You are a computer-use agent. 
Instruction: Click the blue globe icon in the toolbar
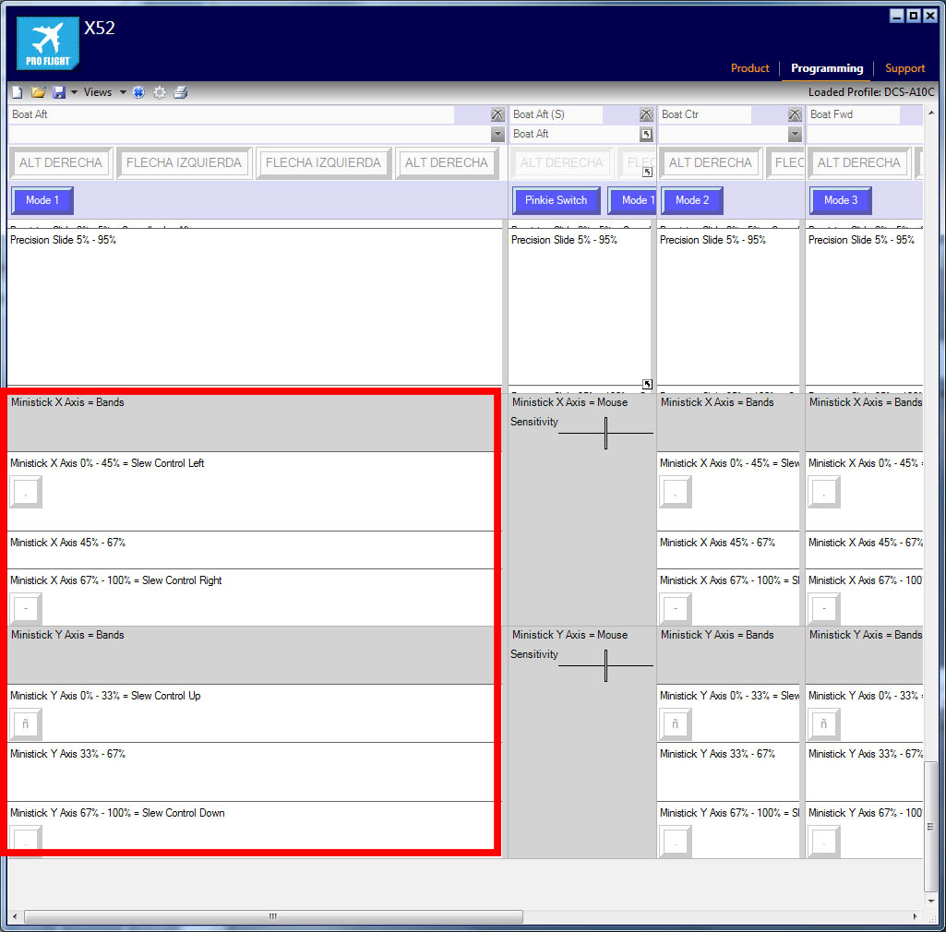click(x=138, y=92)
